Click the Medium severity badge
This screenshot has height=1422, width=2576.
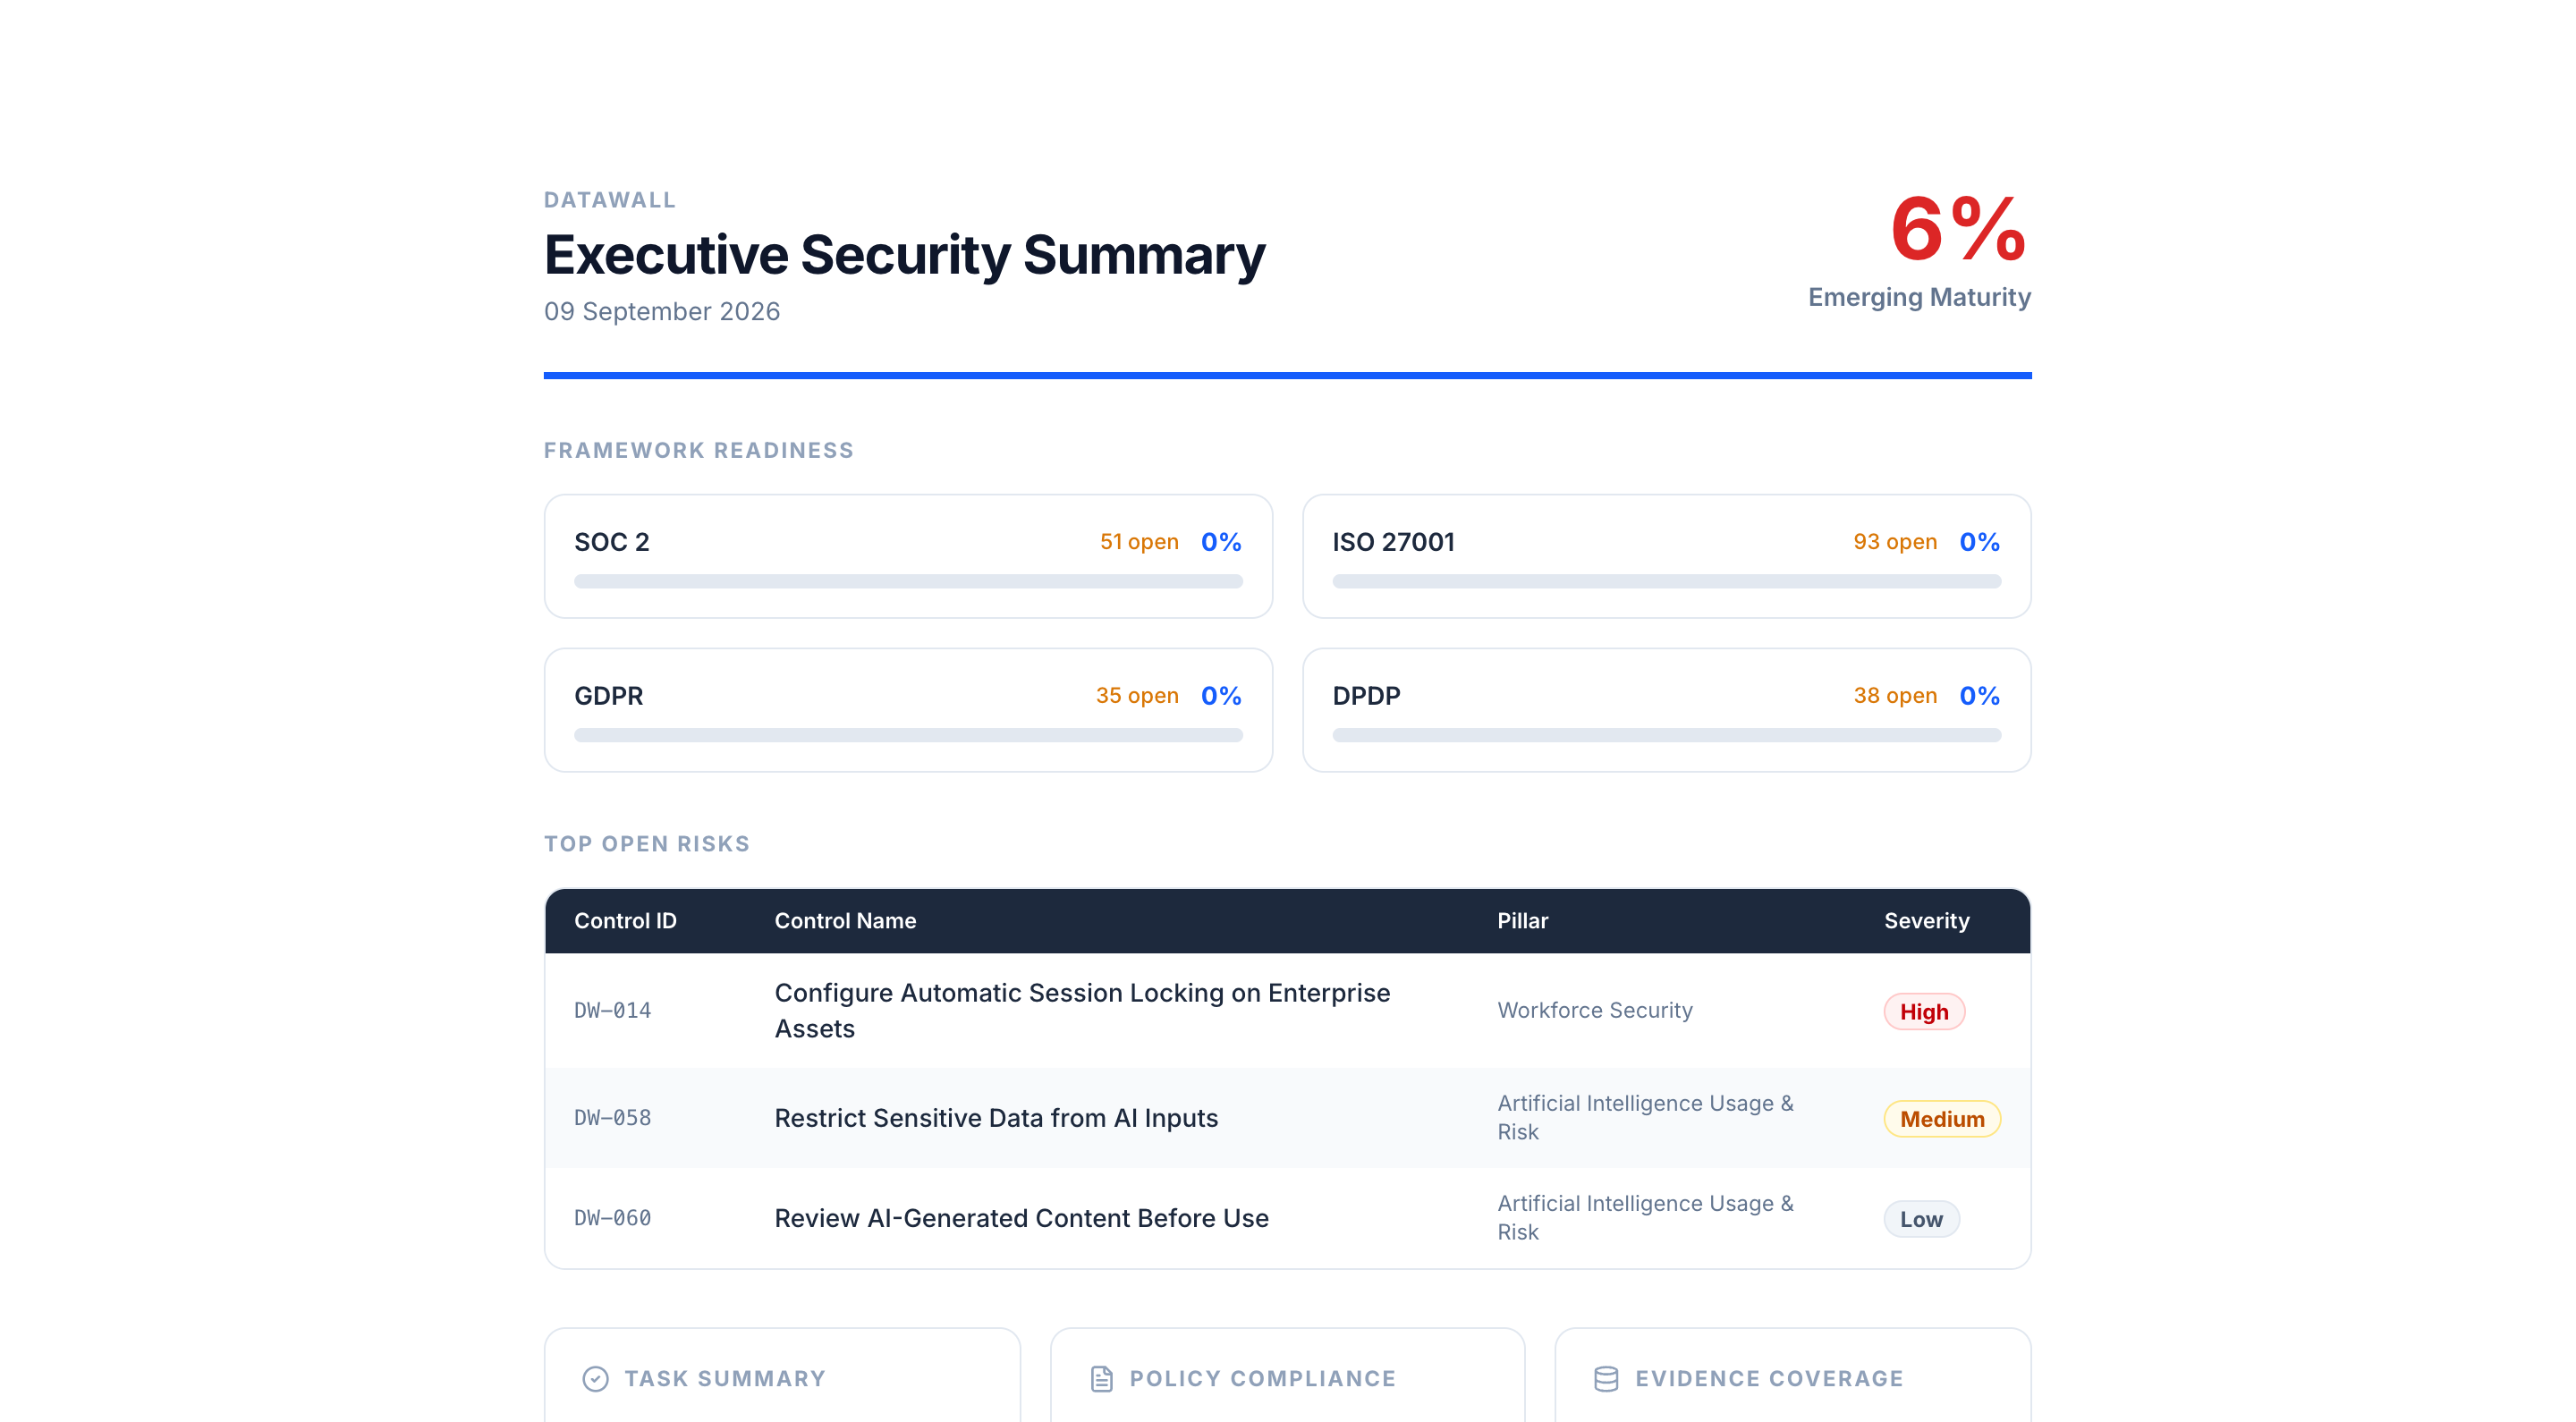pos(1942,1119)
